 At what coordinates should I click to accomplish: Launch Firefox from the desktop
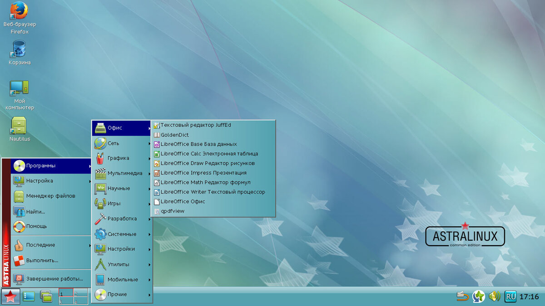(18, 14)
